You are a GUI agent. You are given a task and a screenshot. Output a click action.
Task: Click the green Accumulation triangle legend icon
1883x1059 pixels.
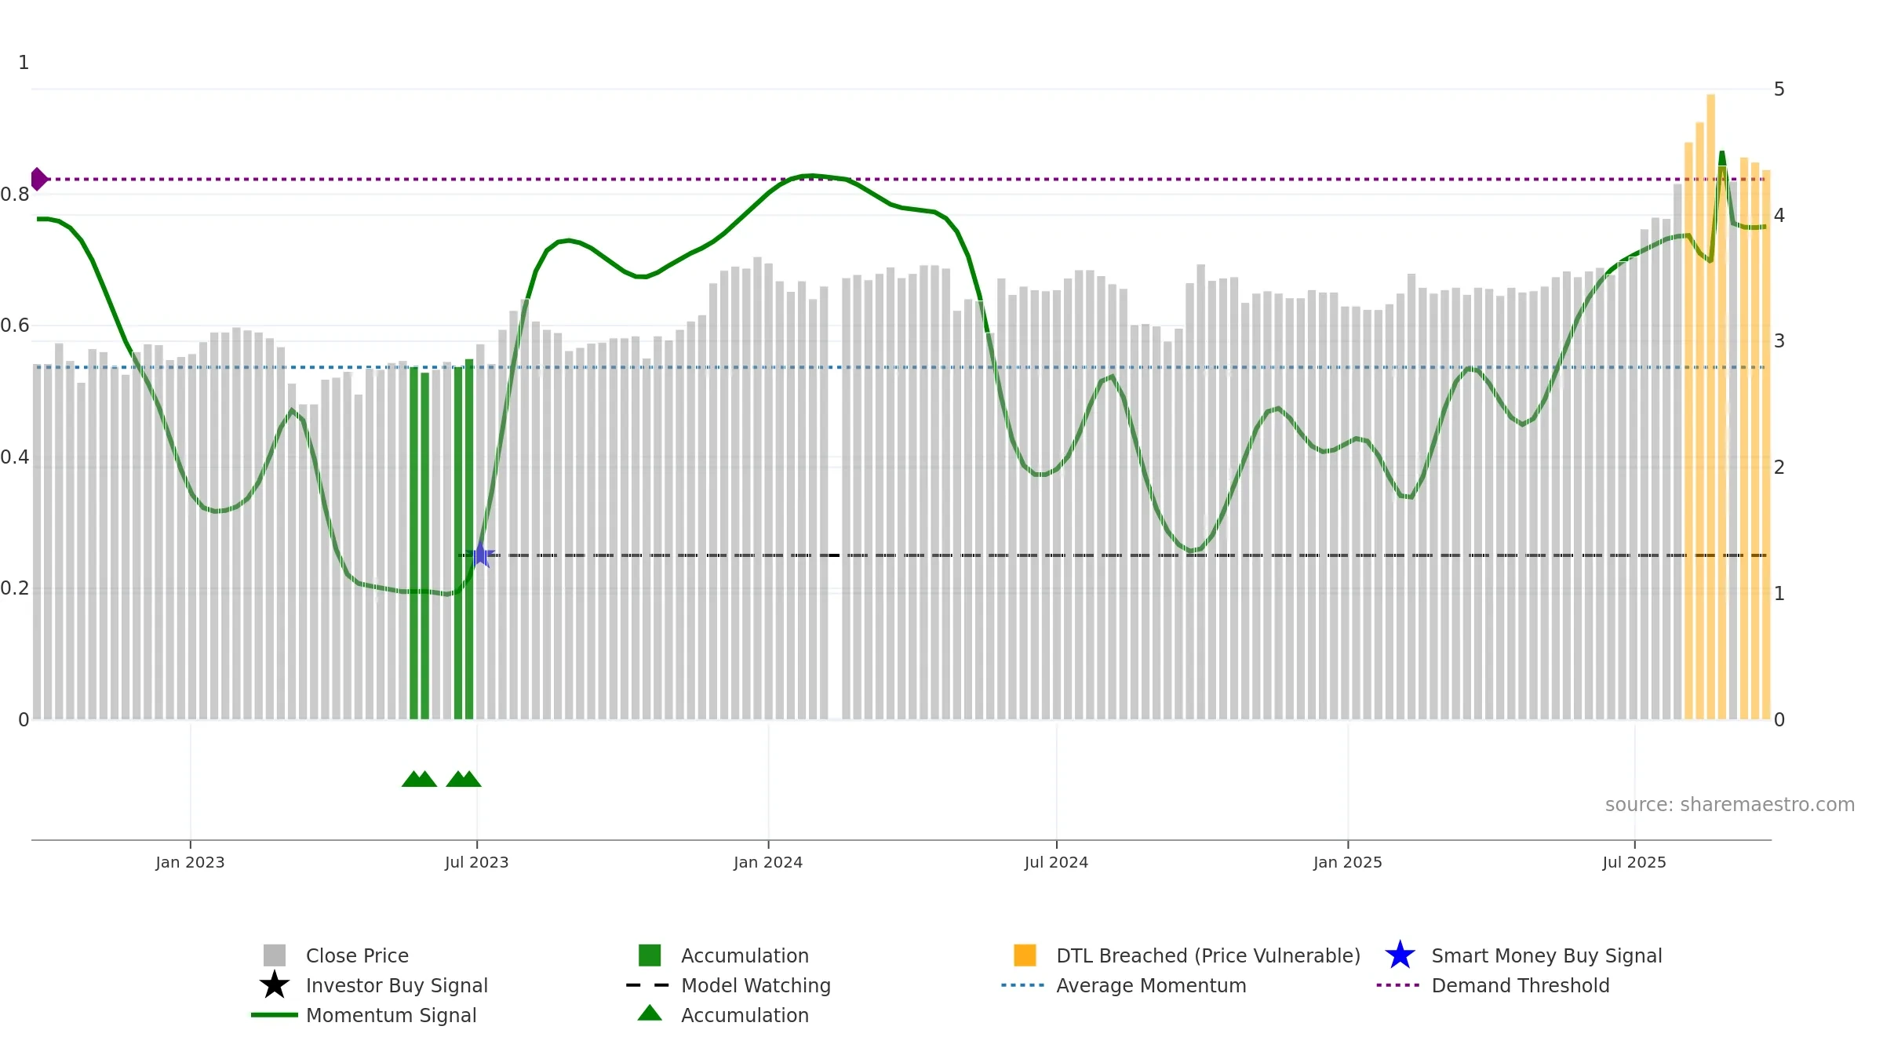pos(650,1014)
